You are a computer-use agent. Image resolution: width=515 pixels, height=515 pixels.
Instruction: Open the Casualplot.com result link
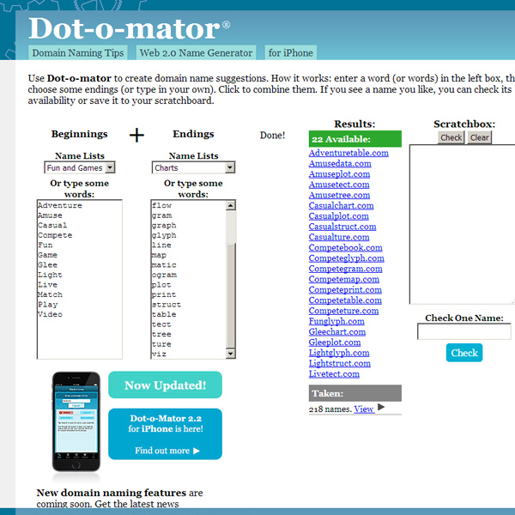[x=339, y=216]
